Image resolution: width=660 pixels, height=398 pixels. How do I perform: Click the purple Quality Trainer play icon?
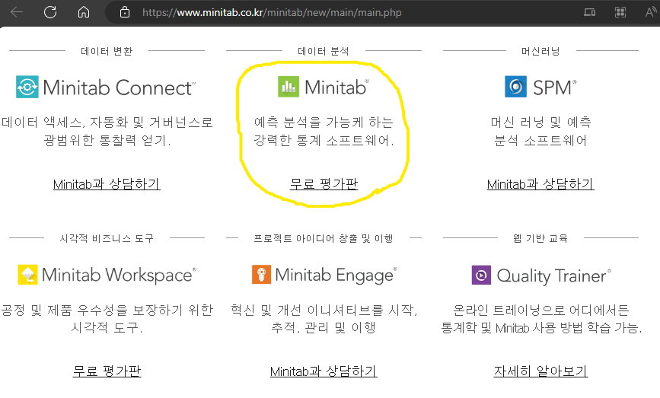(x=481, y=275)
